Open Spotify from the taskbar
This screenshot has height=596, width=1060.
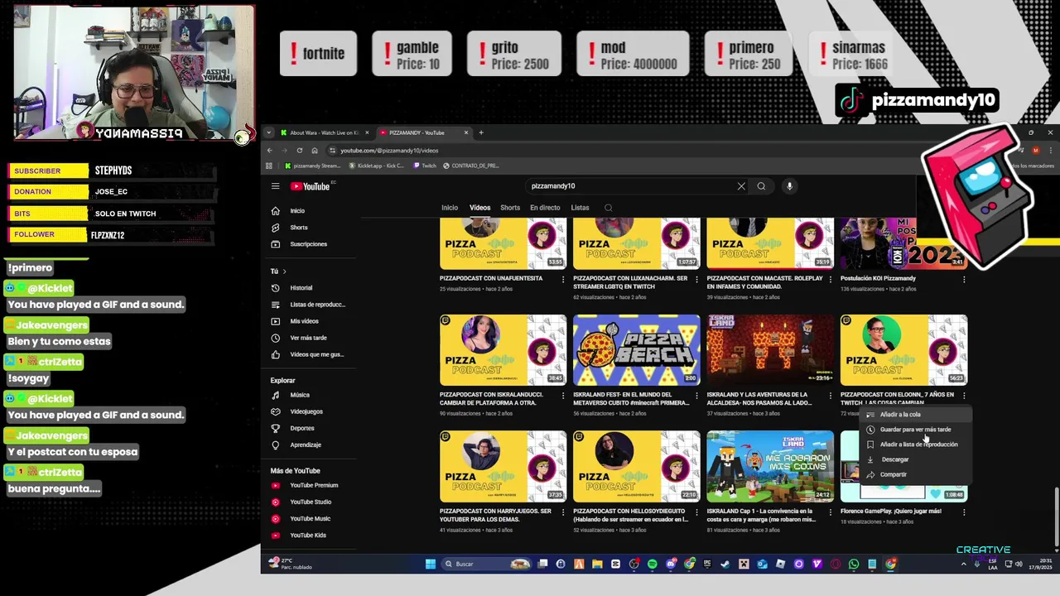653,564
